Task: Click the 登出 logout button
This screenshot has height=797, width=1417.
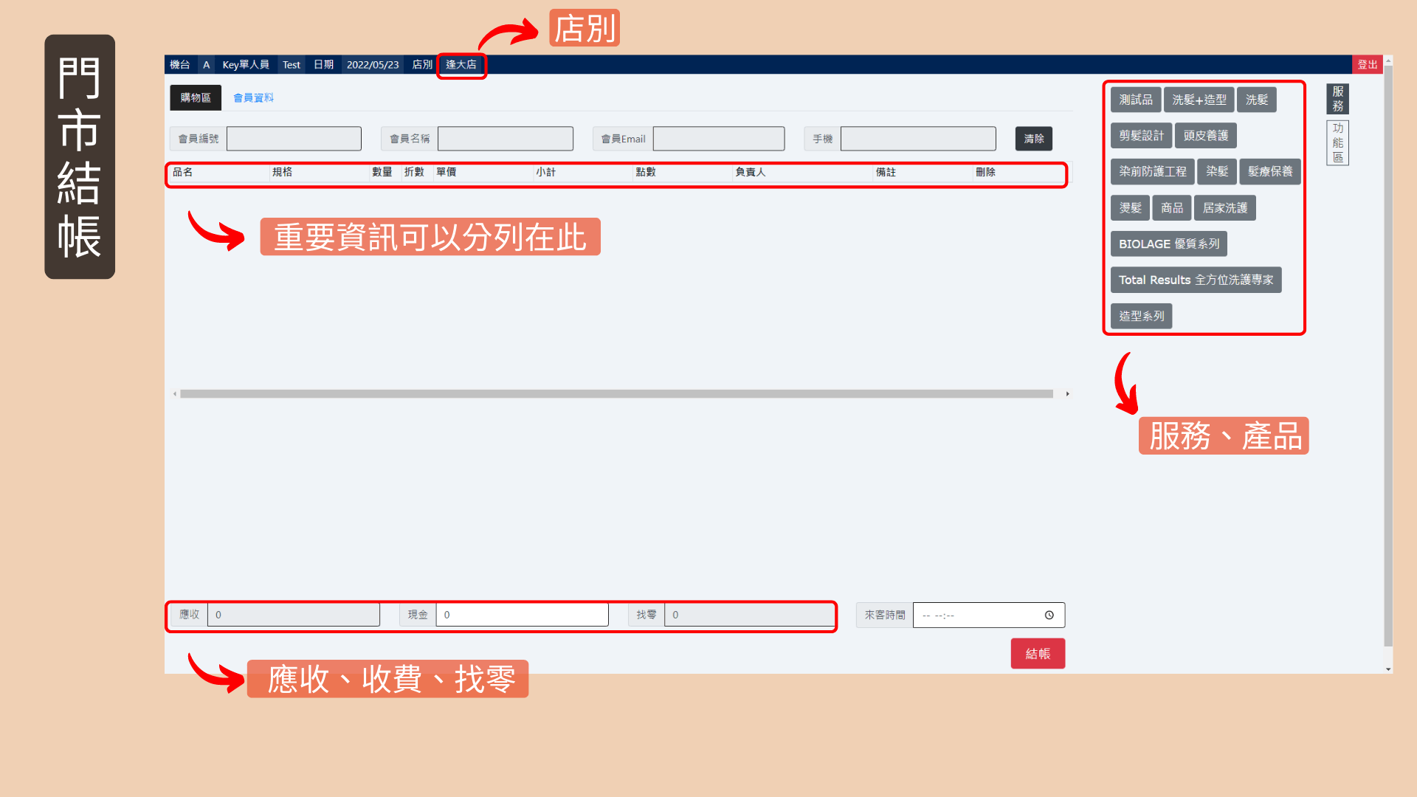Action: (x=1367, y=65)
